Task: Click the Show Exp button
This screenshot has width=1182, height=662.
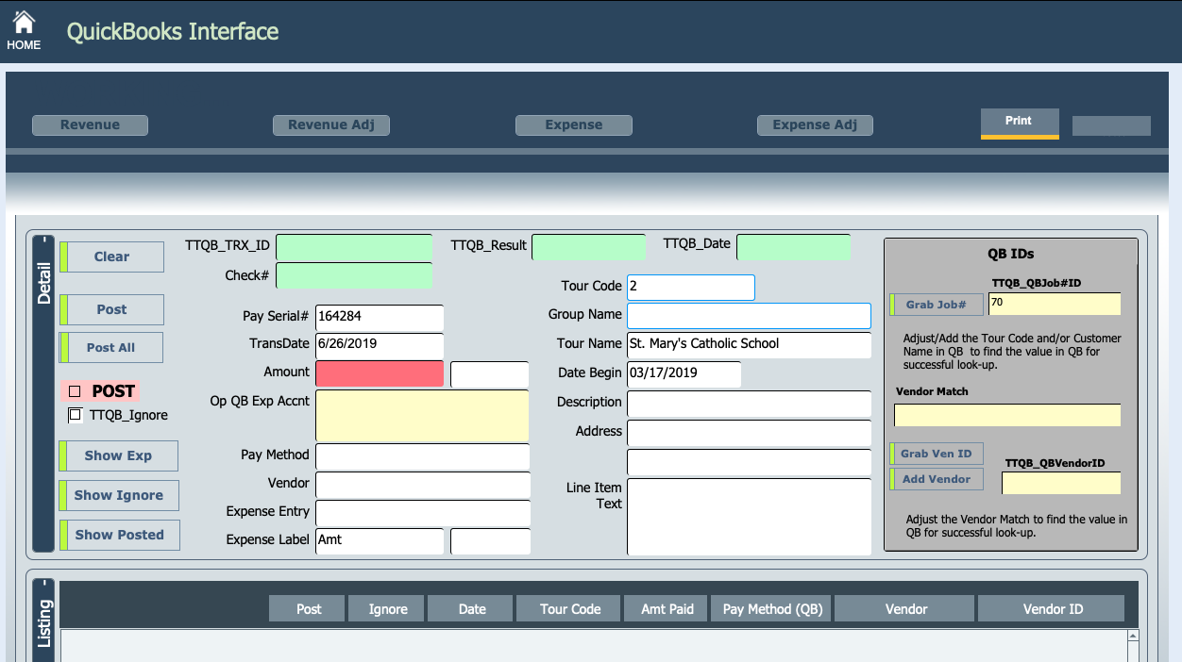Action: (118, 455)
